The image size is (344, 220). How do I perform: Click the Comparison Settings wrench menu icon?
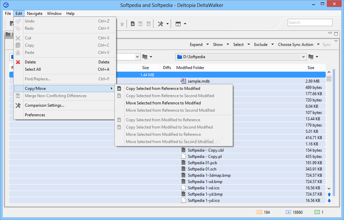18,105
